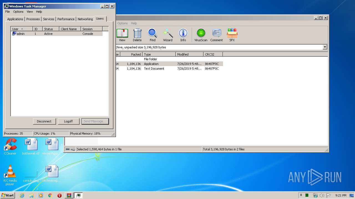355x199 pixels.
Task: Open CCleaner desktop shortcut
Action: [x=10, y=146]
